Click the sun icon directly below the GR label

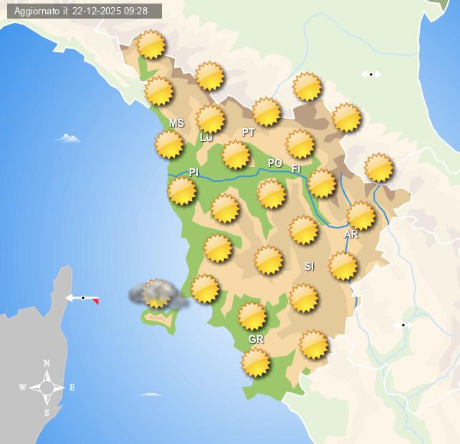click(256, 362)
